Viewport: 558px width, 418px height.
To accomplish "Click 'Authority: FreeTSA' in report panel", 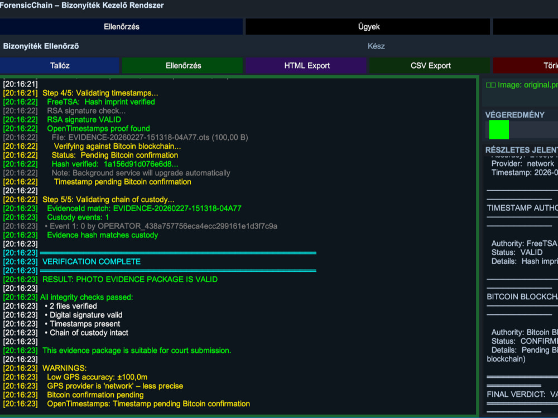I will [x=524, y=244].
